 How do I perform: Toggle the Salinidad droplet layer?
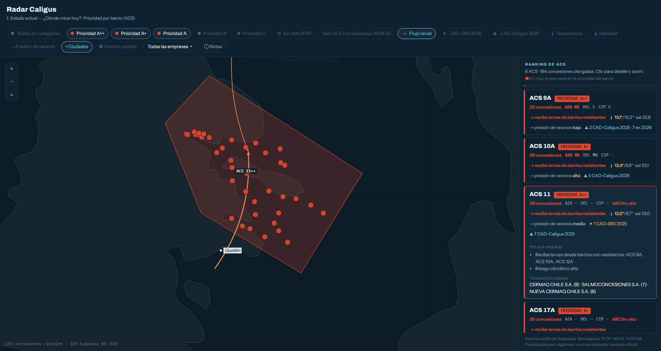(x=606, y=34)
